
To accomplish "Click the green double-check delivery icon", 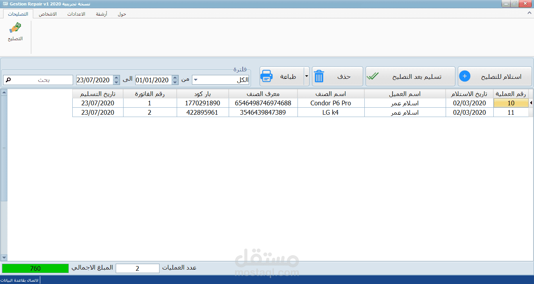I will [373, 76].
